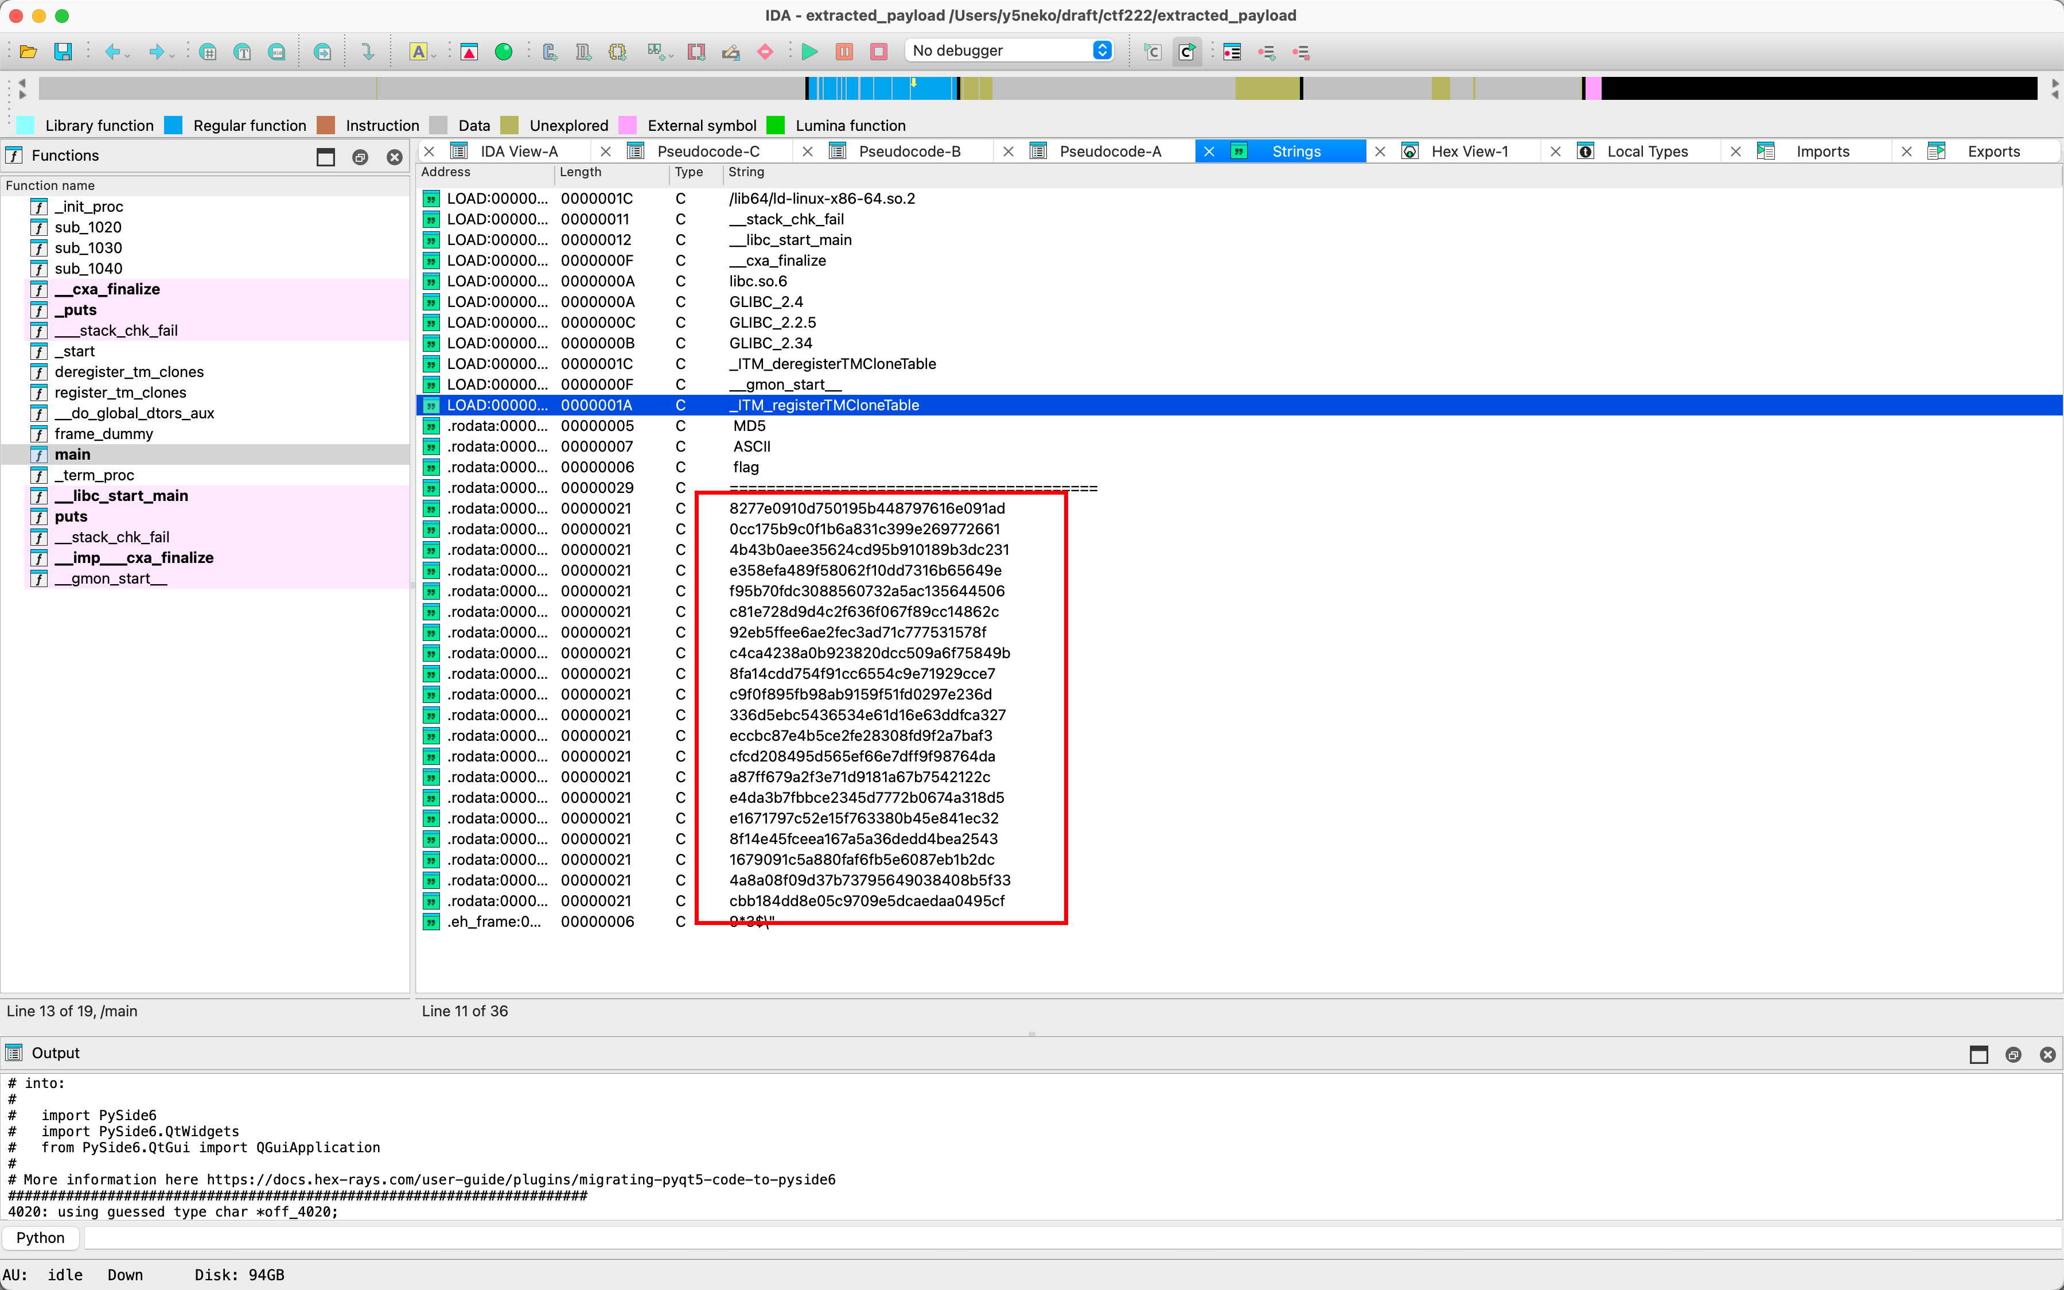
Task: Float the Functions panel window
Action: tap(360, 156)
